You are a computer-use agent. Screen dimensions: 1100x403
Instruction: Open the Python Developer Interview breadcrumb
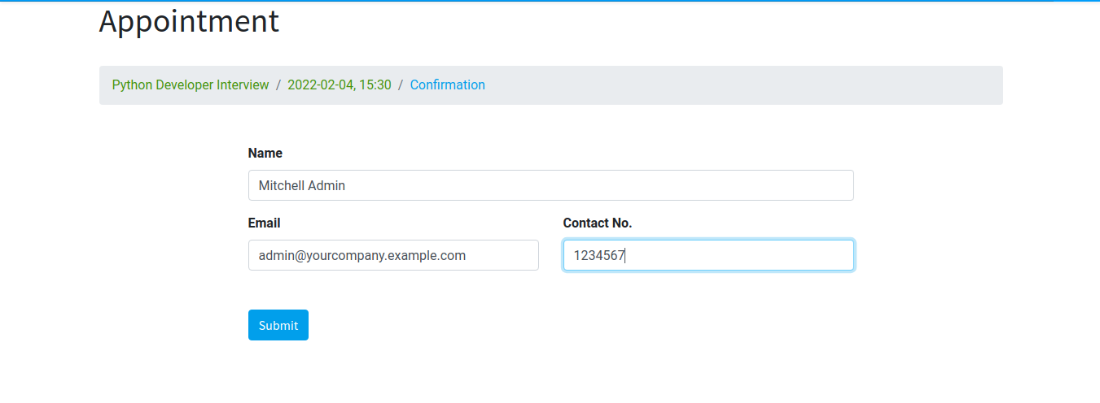pyautogui.click(x=191, y=84)
